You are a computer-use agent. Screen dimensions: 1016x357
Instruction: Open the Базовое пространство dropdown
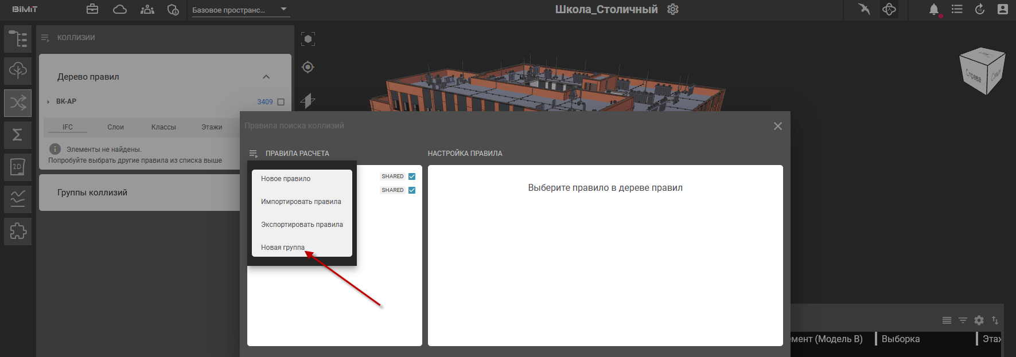click(240, 10)
